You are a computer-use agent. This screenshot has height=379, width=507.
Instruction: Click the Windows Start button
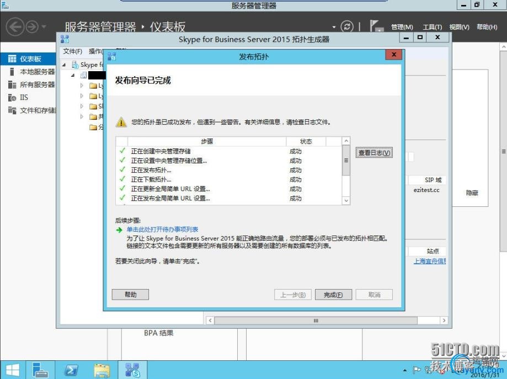tap(12, 370)
